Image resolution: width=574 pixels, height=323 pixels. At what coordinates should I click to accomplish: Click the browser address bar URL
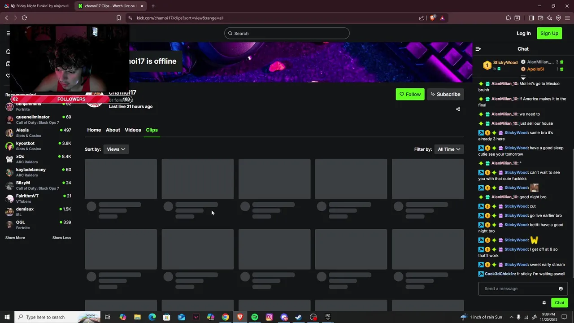(x=180, y=18)
